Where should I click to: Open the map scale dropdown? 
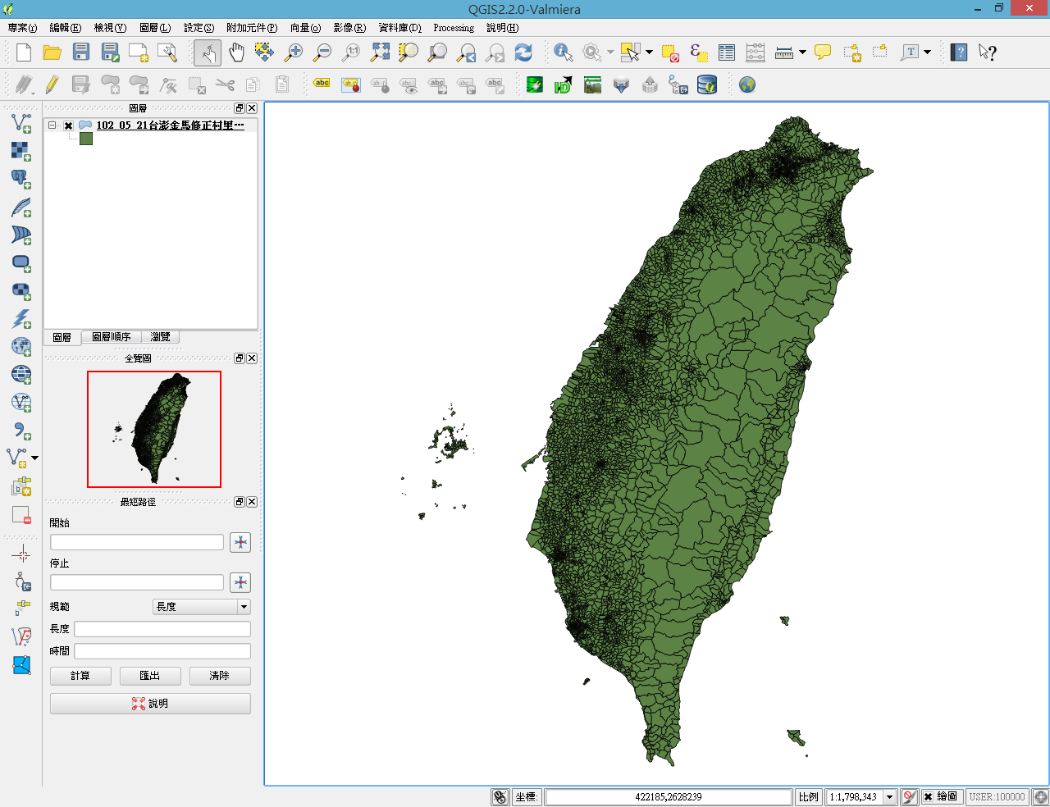889,796
